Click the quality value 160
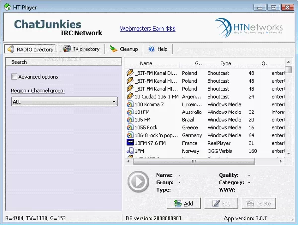The height and width of the screenshot is (225, 298). click(x=253, y=151)
